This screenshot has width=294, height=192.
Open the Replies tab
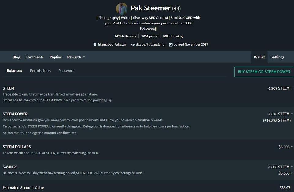pos(55,57)
